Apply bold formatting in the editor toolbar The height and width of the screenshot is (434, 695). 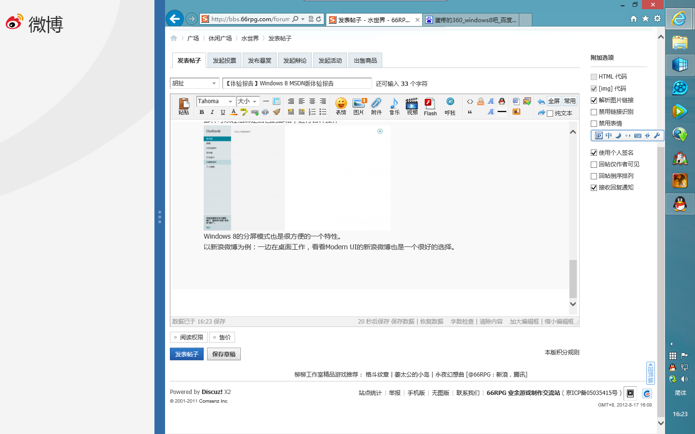click(202, 112)
